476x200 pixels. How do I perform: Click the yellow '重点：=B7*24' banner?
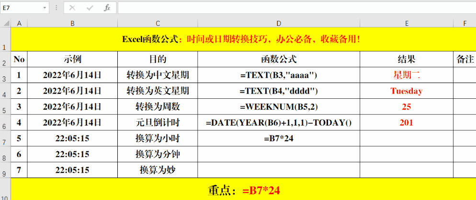(243, 189)
